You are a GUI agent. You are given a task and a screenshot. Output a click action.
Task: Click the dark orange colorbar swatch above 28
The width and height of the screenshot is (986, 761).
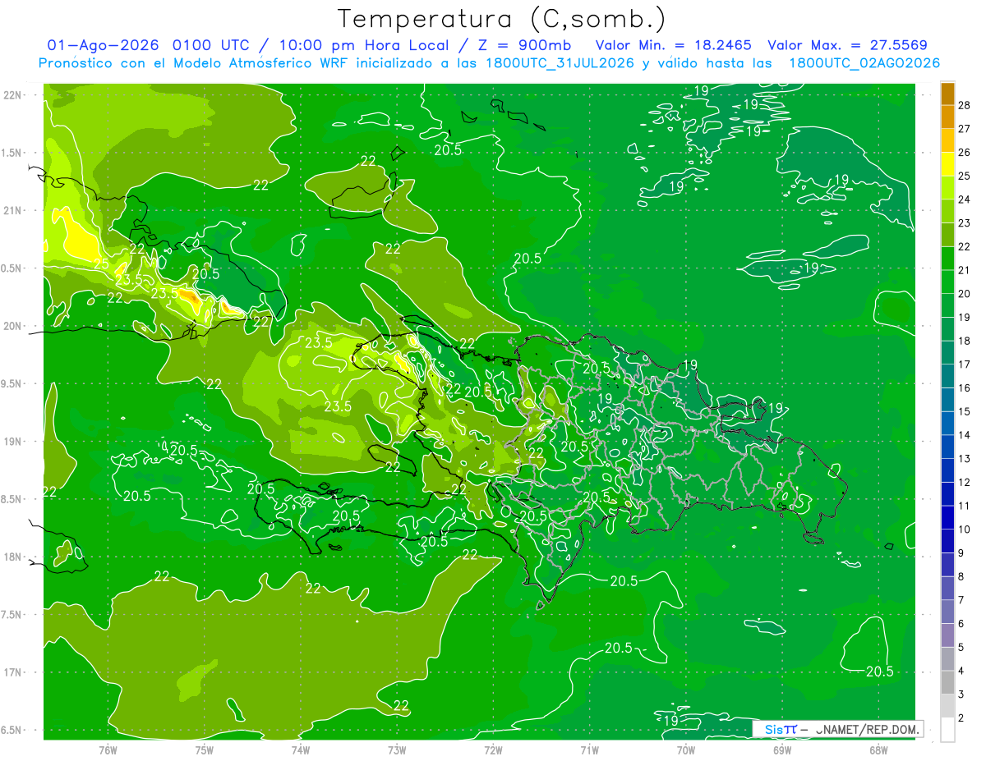947,93
